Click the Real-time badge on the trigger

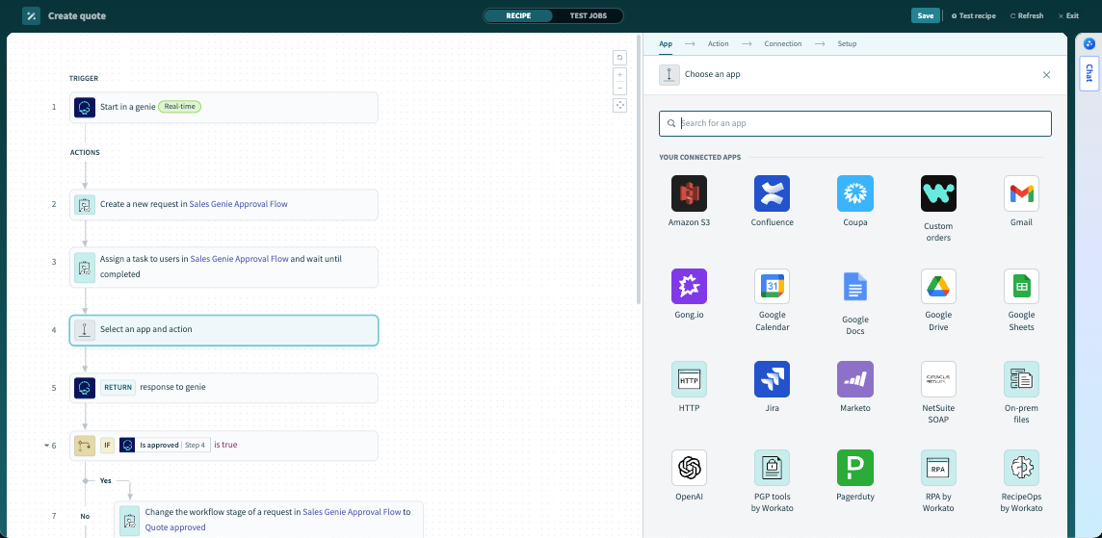coord(179,107)
